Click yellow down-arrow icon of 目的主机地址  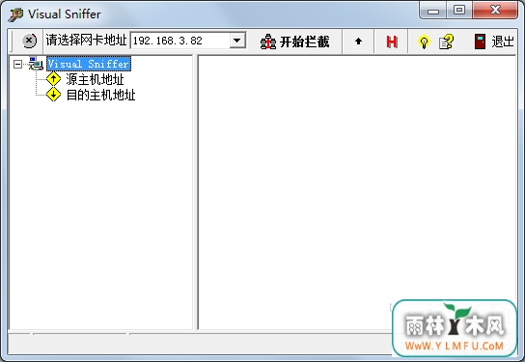(54, 95)
